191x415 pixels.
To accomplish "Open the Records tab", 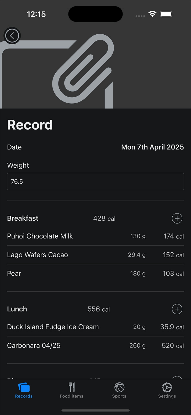I will 24,390.
